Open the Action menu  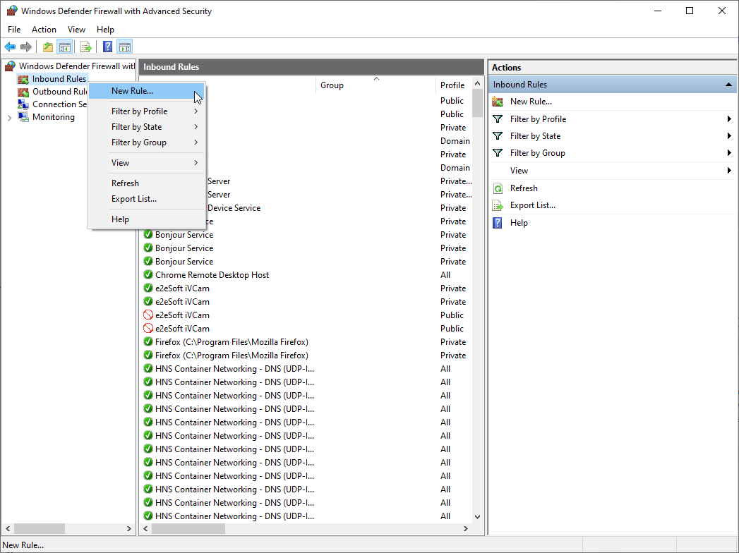click(x=44, y=29)
